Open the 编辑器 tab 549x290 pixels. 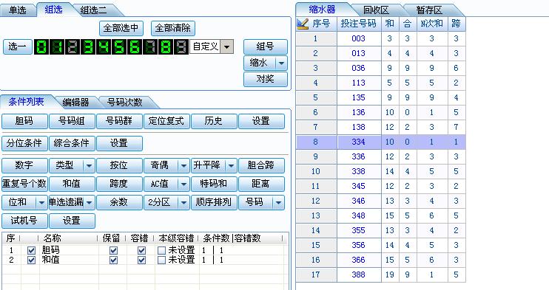[x=76, y=102]
